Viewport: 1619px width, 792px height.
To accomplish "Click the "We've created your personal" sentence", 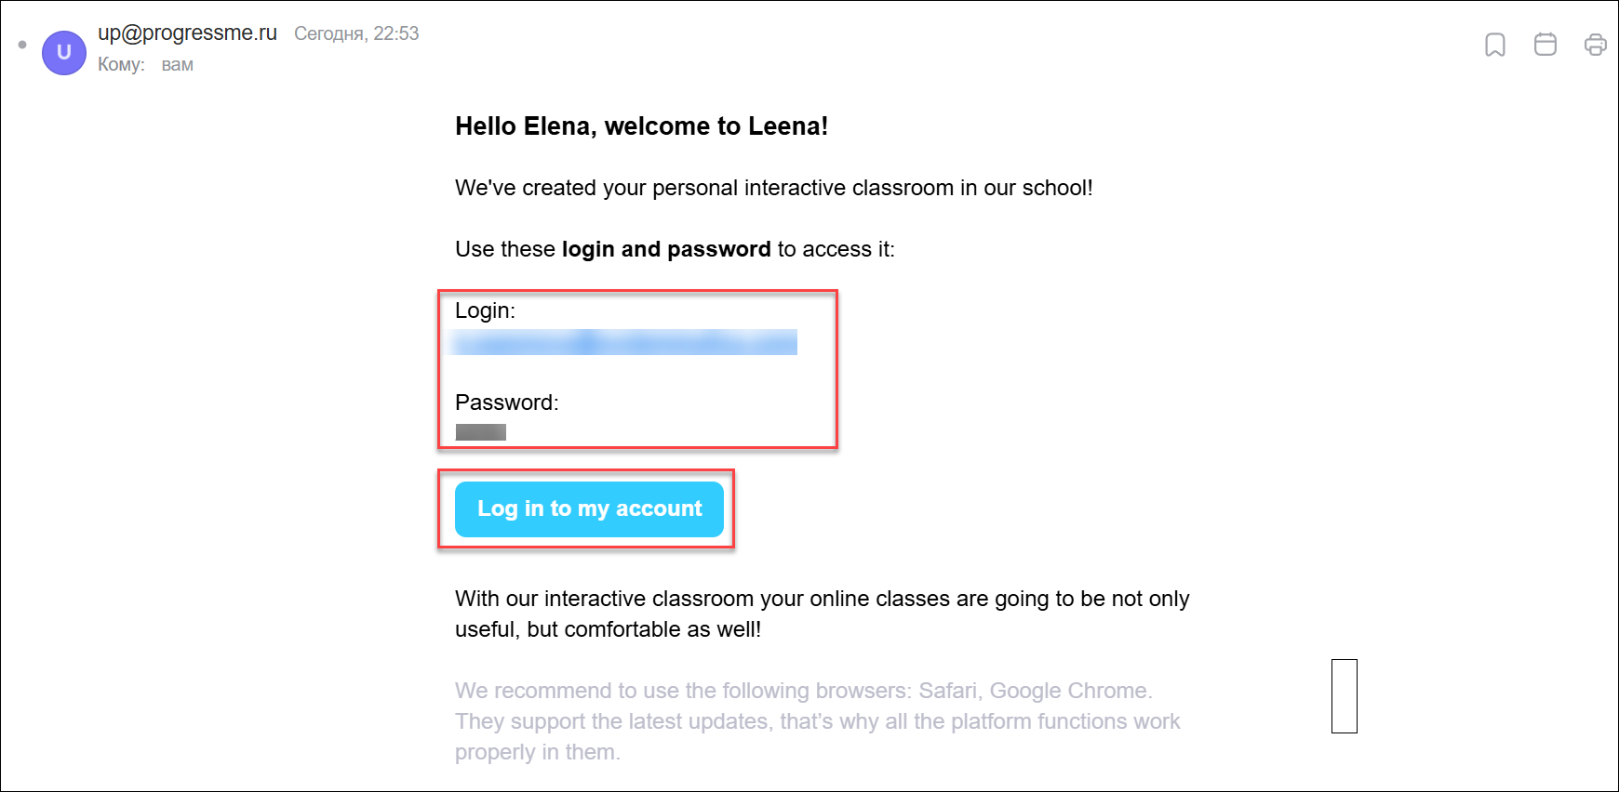I will point(773,188).
